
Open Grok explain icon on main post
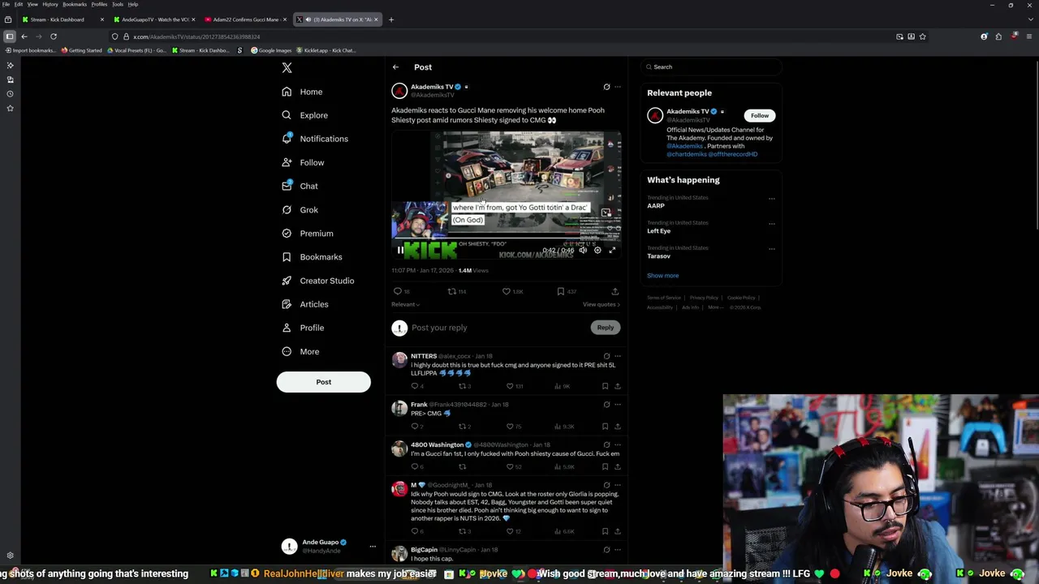pos(606,87)
